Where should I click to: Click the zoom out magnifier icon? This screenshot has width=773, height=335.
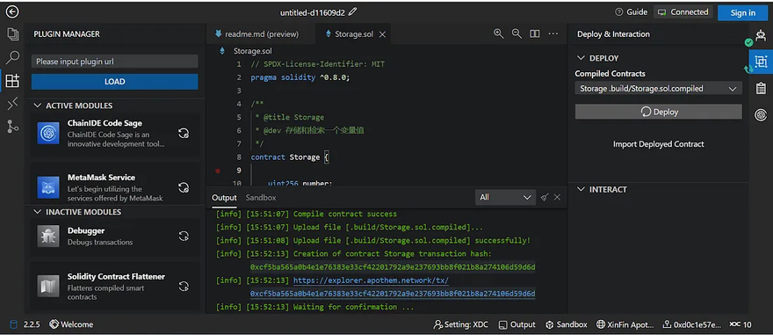tap(517, 33)
